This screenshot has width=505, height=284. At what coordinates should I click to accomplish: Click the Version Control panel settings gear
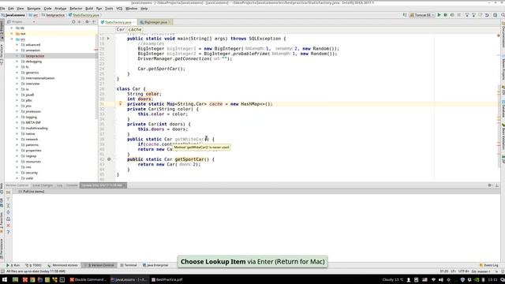coord(489,185)
